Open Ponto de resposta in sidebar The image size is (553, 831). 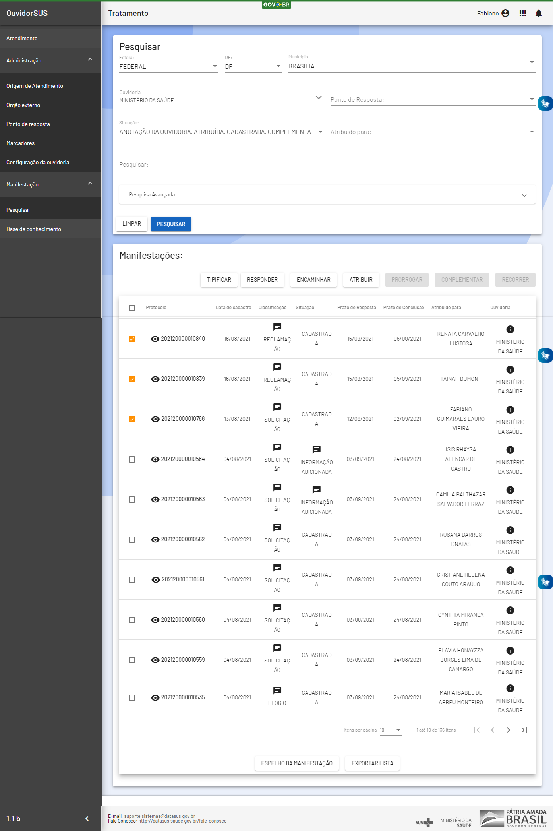(28, 124)
